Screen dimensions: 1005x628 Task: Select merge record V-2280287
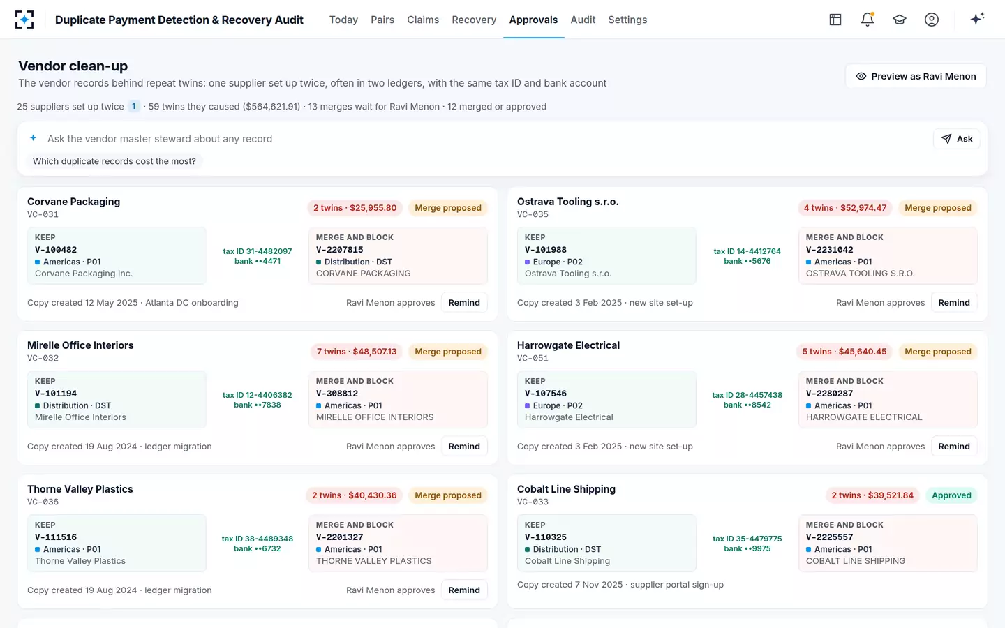(888, 399)
